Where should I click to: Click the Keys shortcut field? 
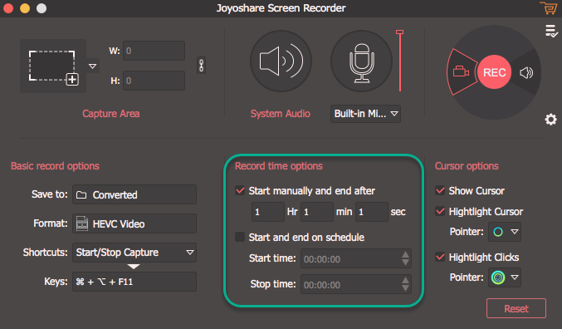coord(134,282)
